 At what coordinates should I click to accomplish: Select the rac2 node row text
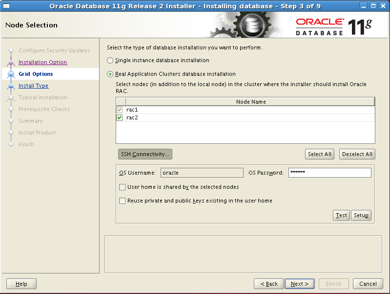(132, 117)
